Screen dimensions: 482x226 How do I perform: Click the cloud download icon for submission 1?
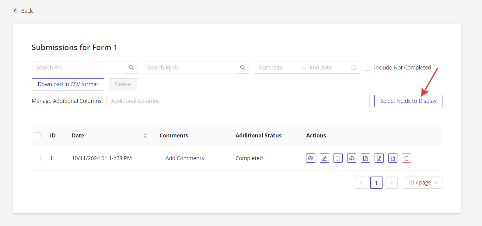(x=351, y=158)
